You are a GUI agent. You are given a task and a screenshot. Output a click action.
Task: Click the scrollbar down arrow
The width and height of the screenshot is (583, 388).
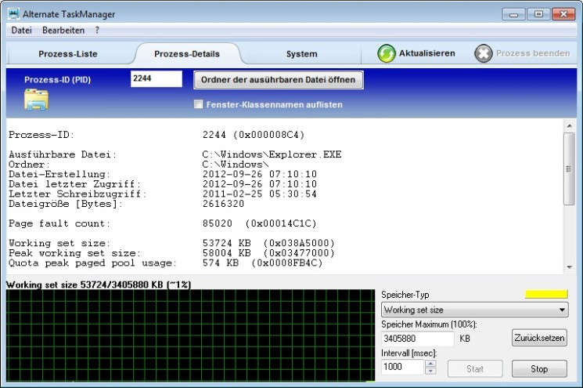[x=569, y=267]
